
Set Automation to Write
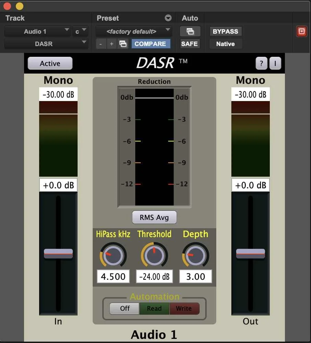click(184, 308)
